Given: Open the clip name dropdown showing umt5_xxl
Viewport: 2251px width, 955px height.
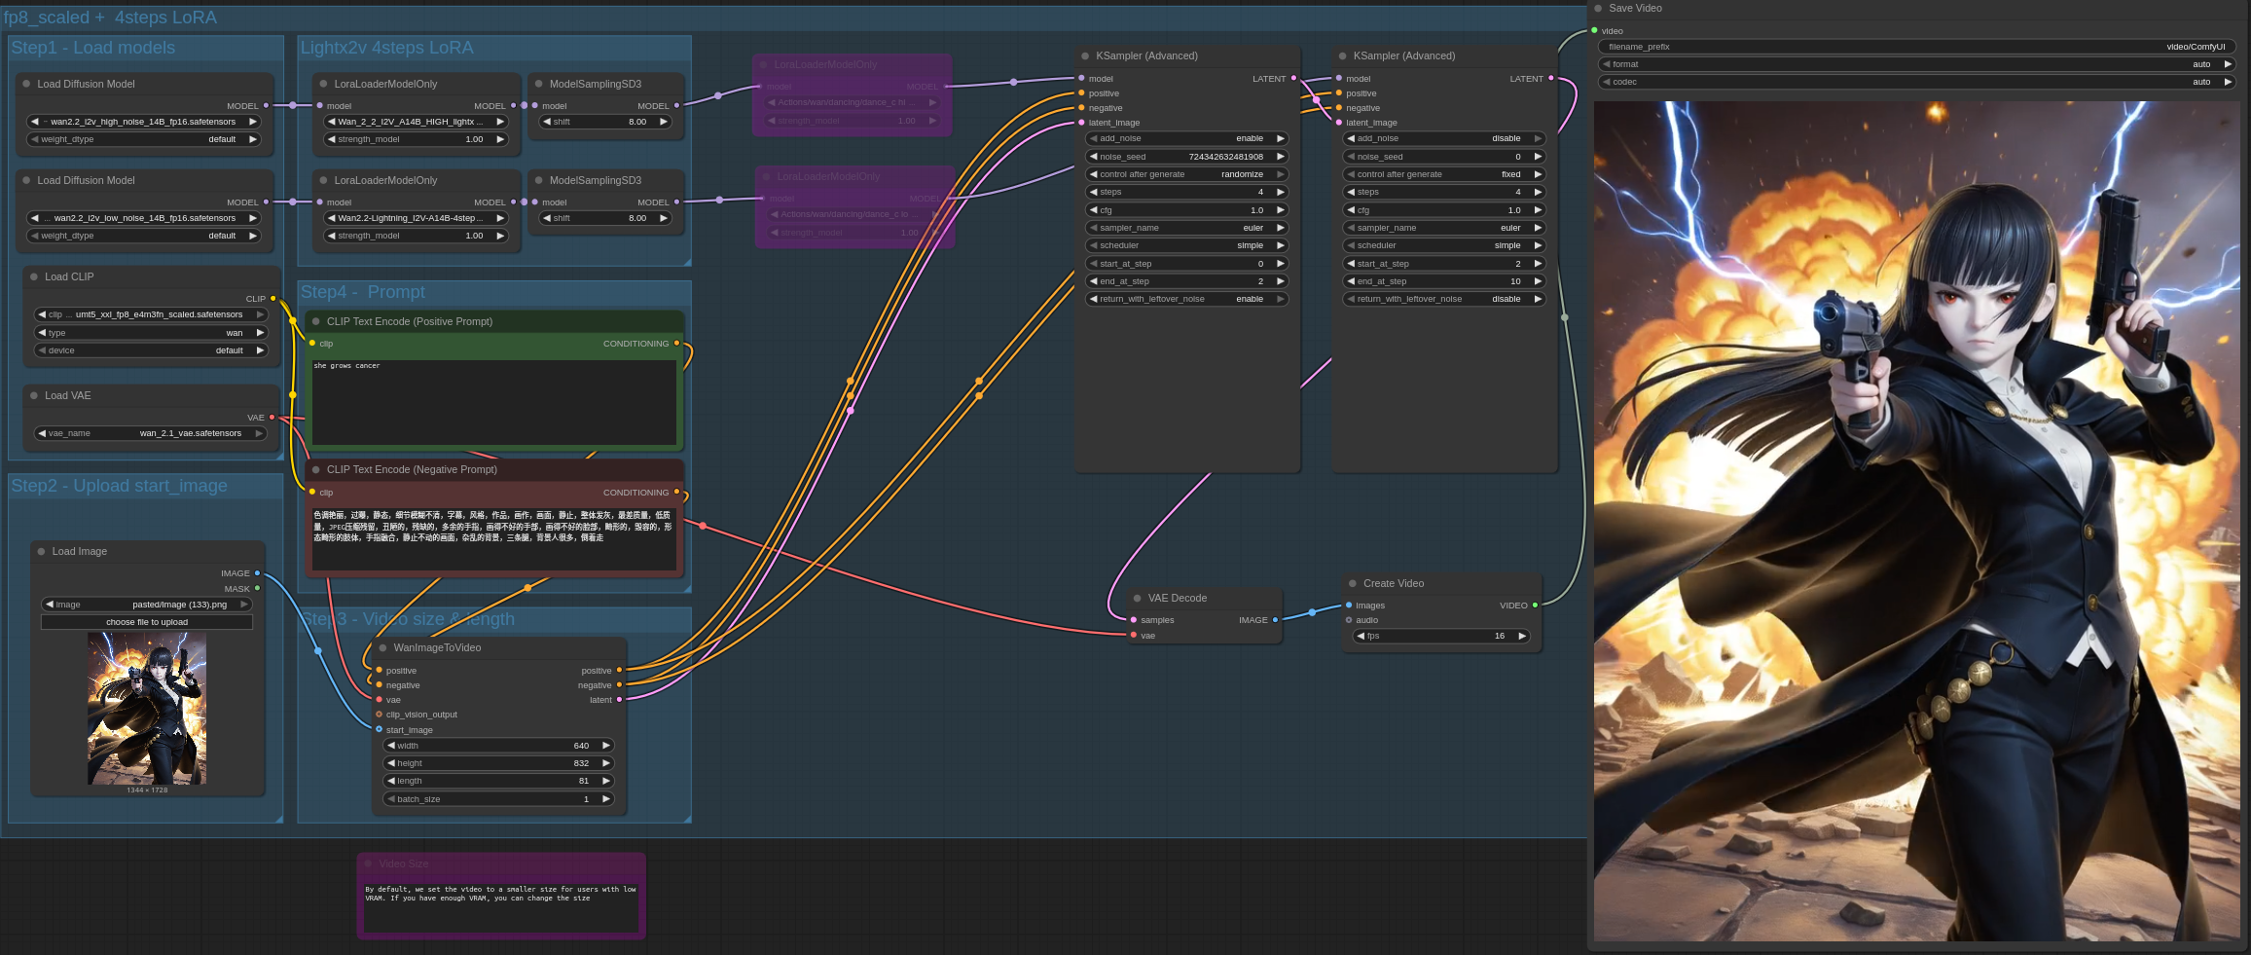Looking at the screenshot, I should (x=151, y=314).
